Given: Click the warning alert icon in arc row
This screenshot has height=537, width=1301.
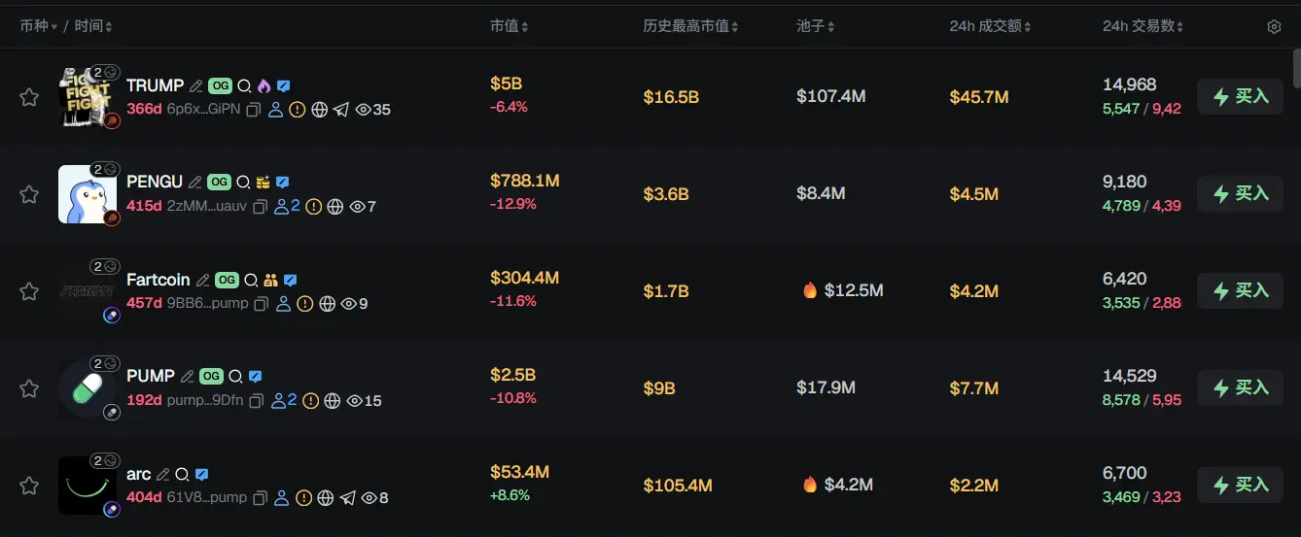Looking at the screenshot, I should [x=303, y=498].
